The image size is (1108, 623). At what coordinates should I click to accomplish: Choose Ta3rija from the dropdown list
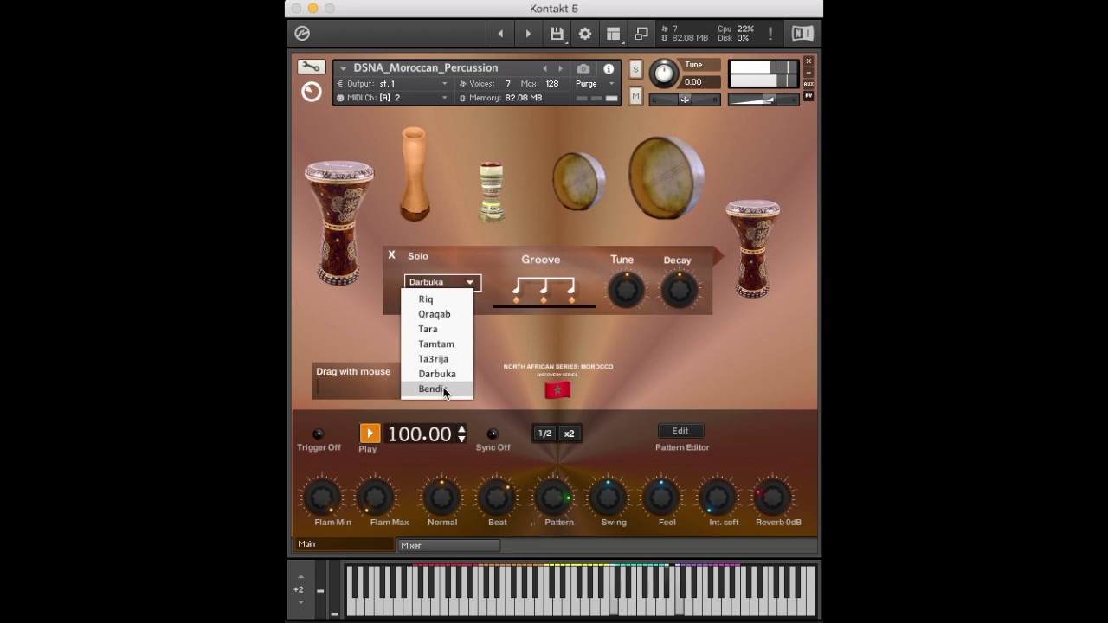pyautogui.click(x=437, y=358)
